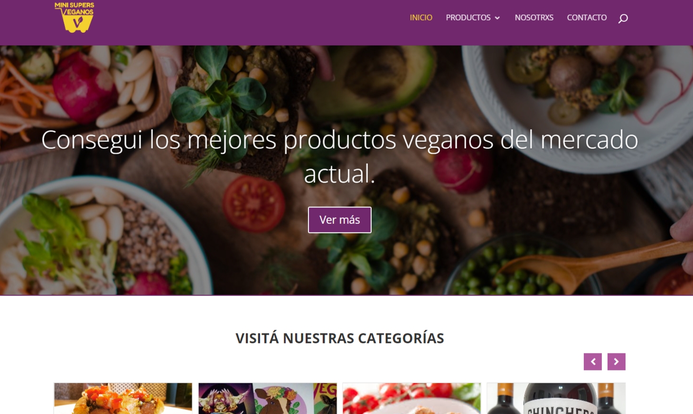Navigate to the Nosotrxs page
The width and height of the screenshot is (693, 414).
pyautogui.click(x=534, y=18)
